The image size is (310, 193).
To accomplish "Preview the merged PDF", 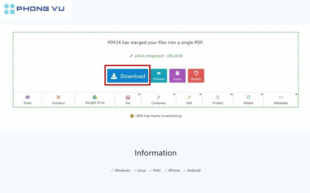I will (x=159, y=76).
